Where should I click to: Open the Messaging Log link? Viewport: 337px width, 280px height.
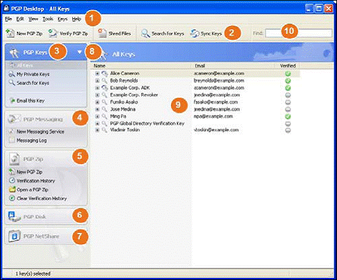(x=32, y=140)
